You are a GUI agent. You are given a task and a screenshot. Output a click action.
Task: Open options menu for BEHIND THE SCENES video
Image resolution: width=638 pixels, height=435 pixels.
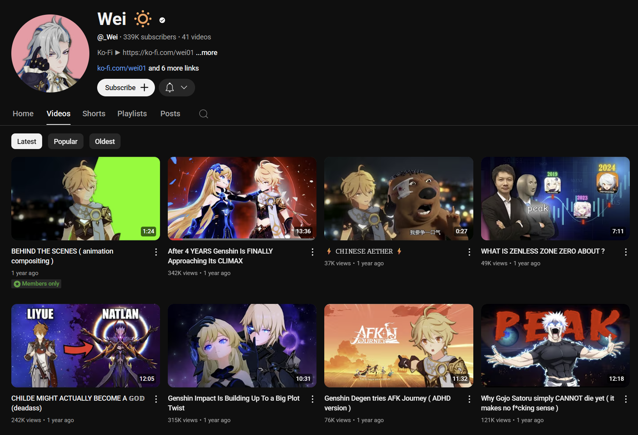point(156,252)
